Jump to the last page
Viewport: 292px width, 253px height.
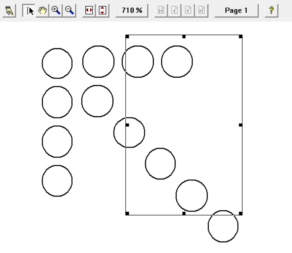point(201,10)
